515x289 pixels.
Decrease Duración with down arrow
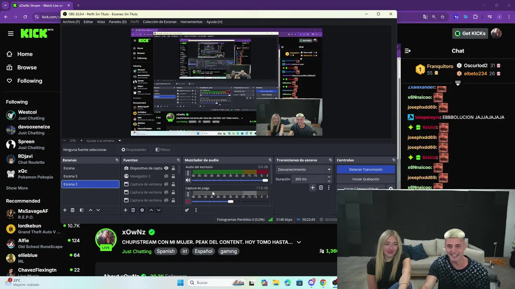(x=329, y=181)
